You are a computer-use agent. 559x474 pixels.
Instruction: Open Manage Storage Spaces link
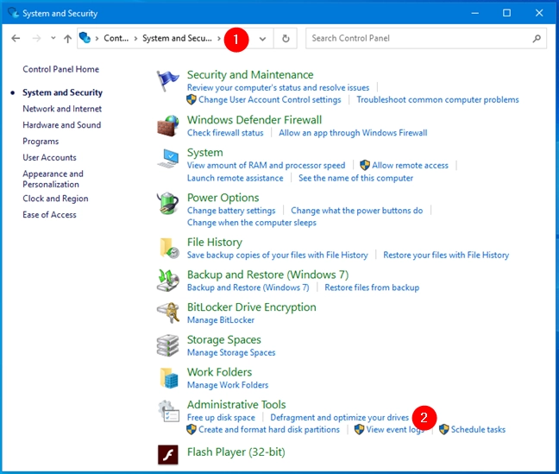point(231,352)
